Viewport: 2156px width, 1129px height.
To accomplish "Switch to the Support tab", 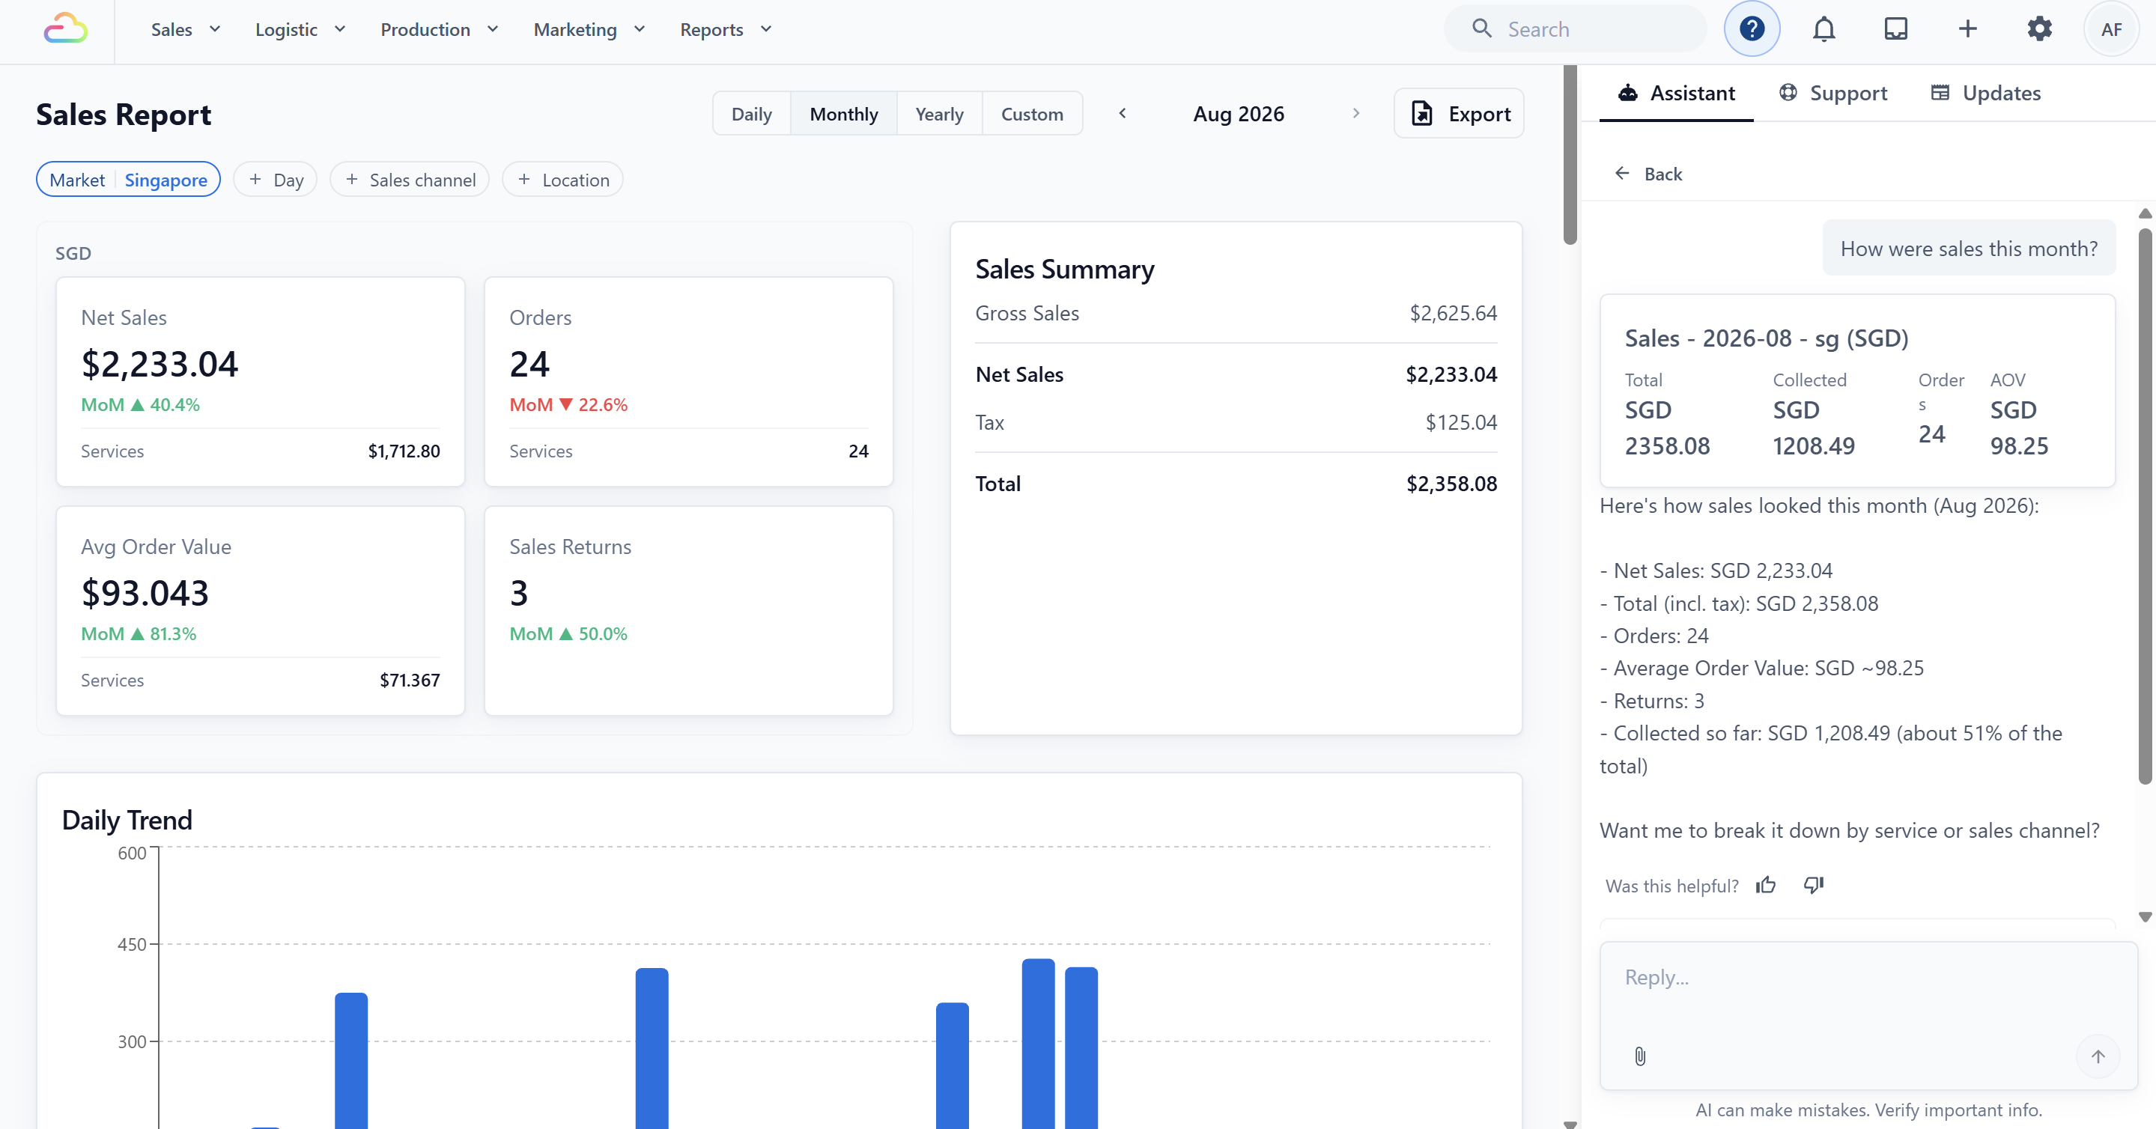I will tap(1833, 93).
